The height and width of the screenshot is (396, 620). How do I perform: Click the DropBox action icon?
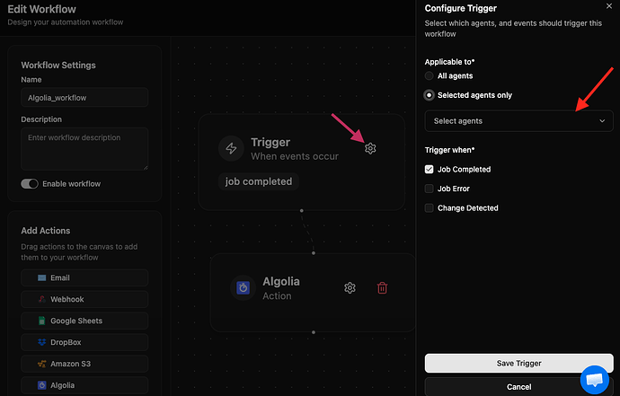coord(41,342)
